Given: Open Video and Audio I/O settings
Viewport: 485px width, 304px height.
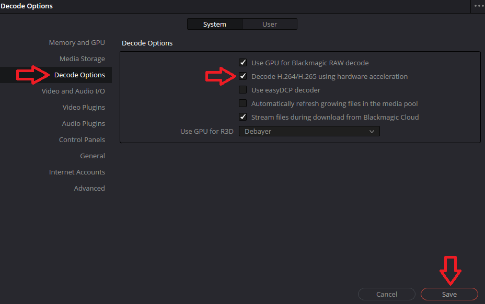Looking at the screenshot, I should coord(74,91).
